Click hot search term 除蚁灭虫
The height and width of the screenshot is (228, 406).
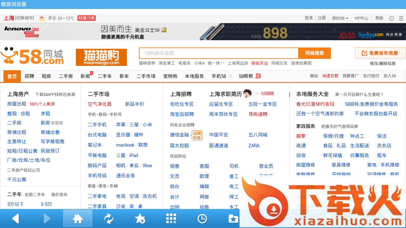point(260,63)
